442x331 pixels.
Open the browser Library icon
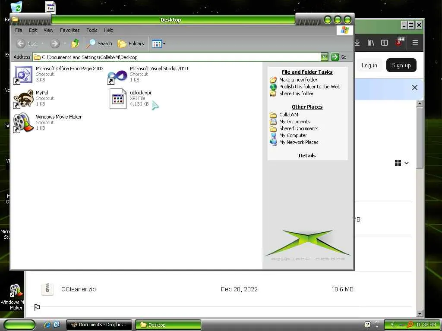click(x=371, y=43)
